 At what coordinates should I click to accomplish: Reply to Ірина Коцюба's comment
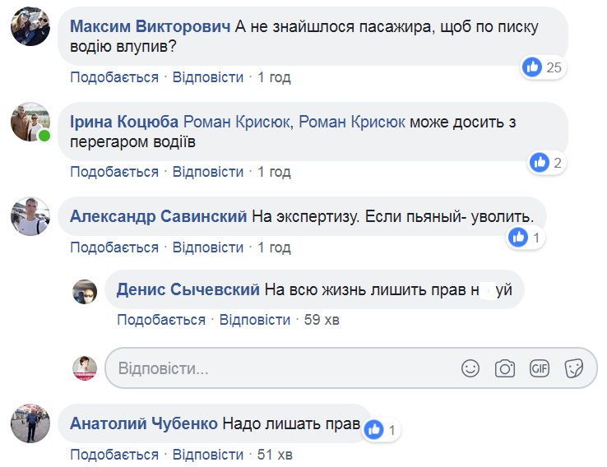pyautogui.click(x=208, y=172)
